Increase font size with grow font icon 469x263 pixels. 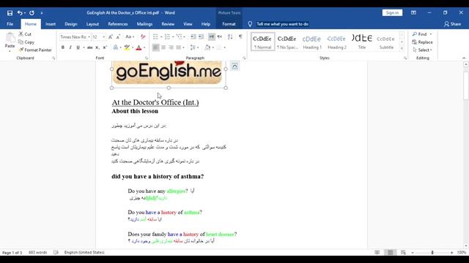click(x=111, y=37)
